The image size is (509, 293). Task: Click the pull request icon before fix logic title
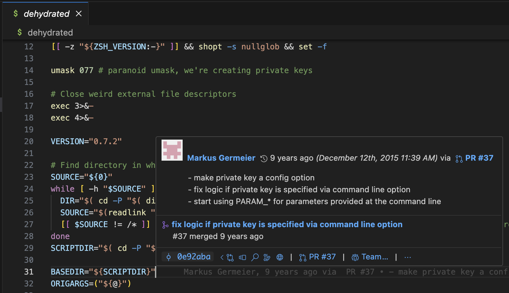pos(165,225)
